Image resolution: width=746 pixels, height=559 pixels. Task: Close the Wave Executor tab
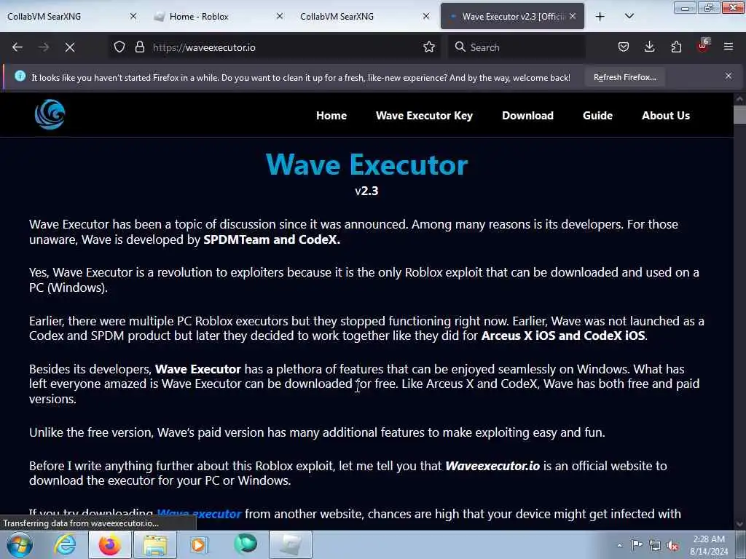coord(573,16)
